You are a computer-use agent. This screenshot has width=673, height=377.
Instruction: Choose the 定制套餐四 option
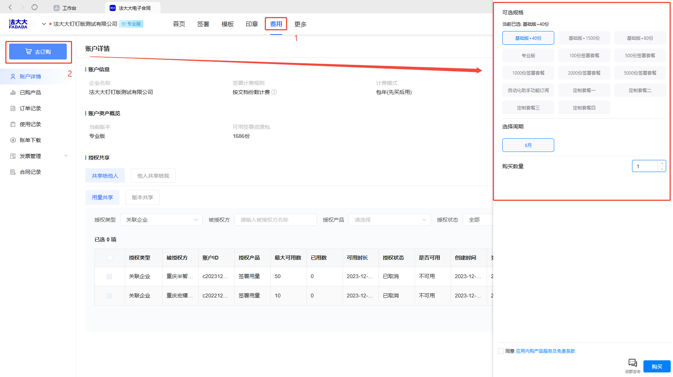click(584, 108)
